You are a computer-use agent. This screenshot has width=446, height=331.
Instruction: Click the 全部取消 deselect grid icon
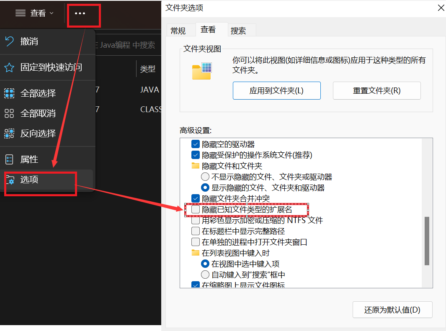coord(9,113)
